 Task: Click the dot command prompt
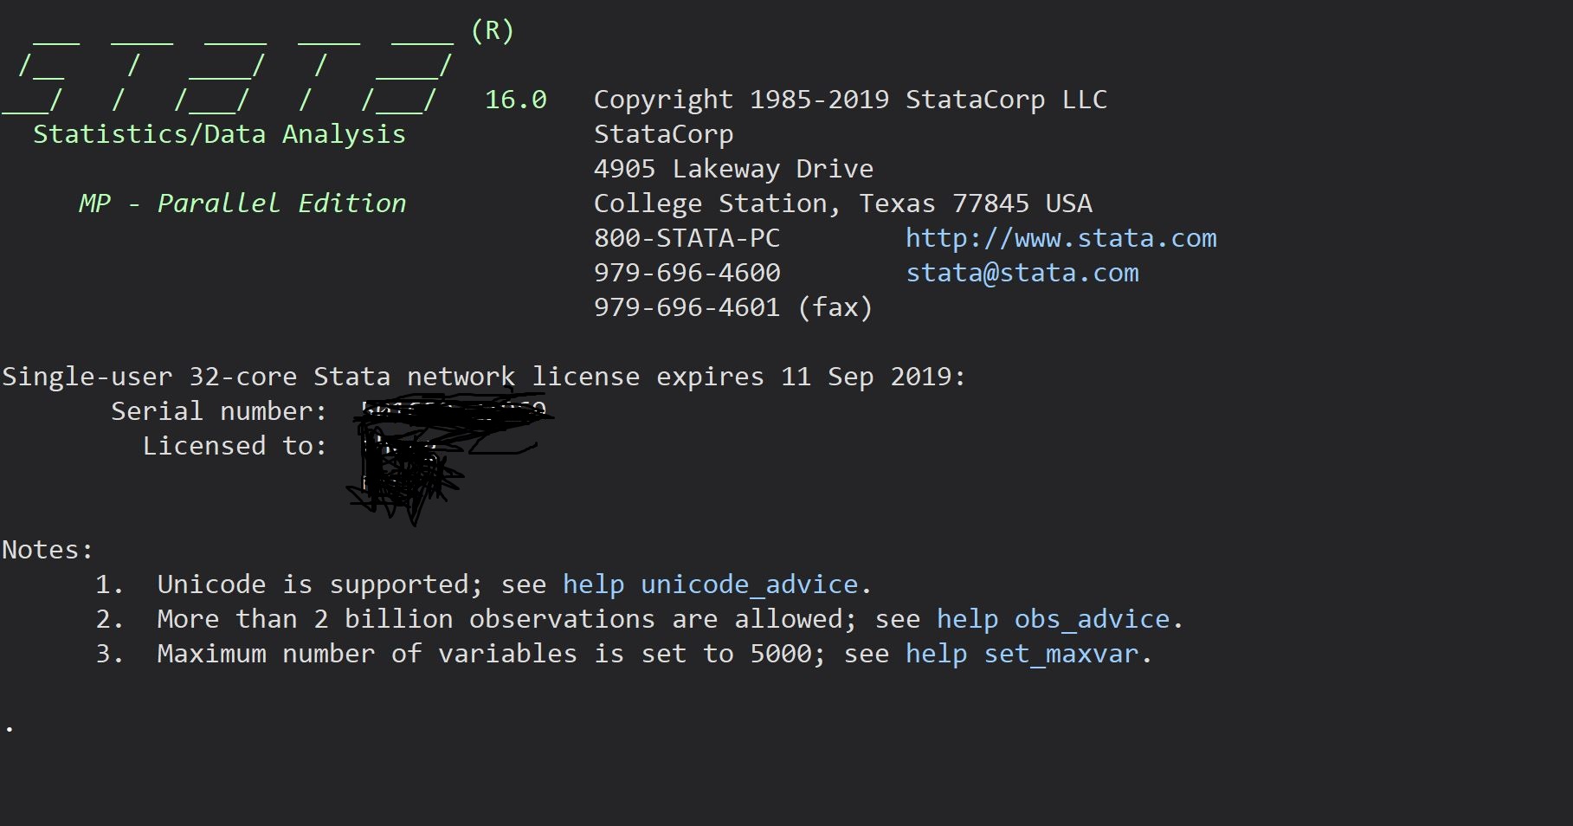click(x=10, y=729)
